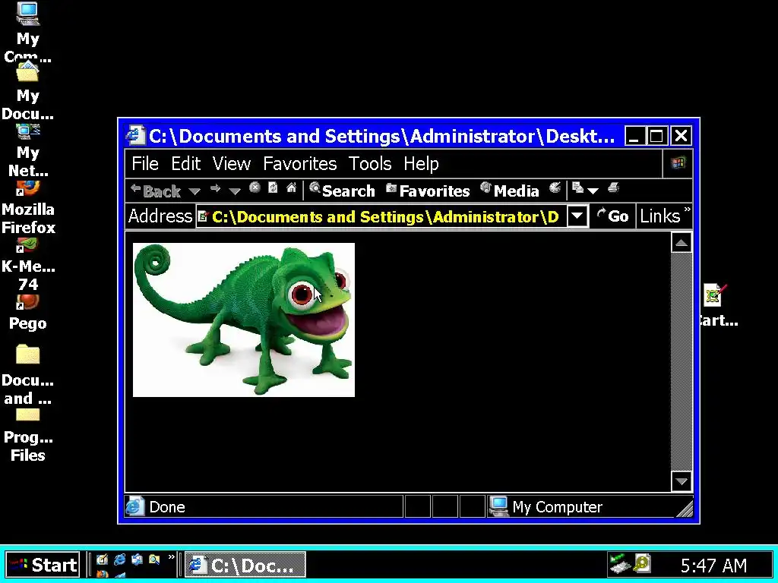Select the Pego desktop shortcut
Screen dimensions: 778x583
point(28,312)
